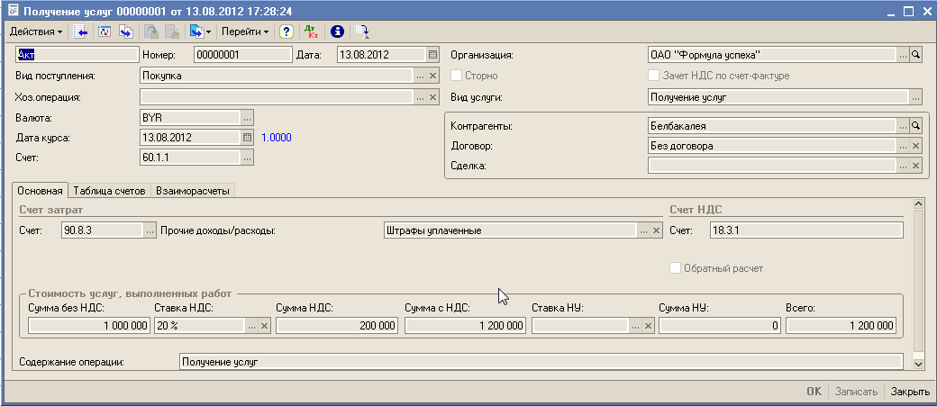
Task: Open selection ellipsis for Контрагенты field
Action: tap(903, 126)
